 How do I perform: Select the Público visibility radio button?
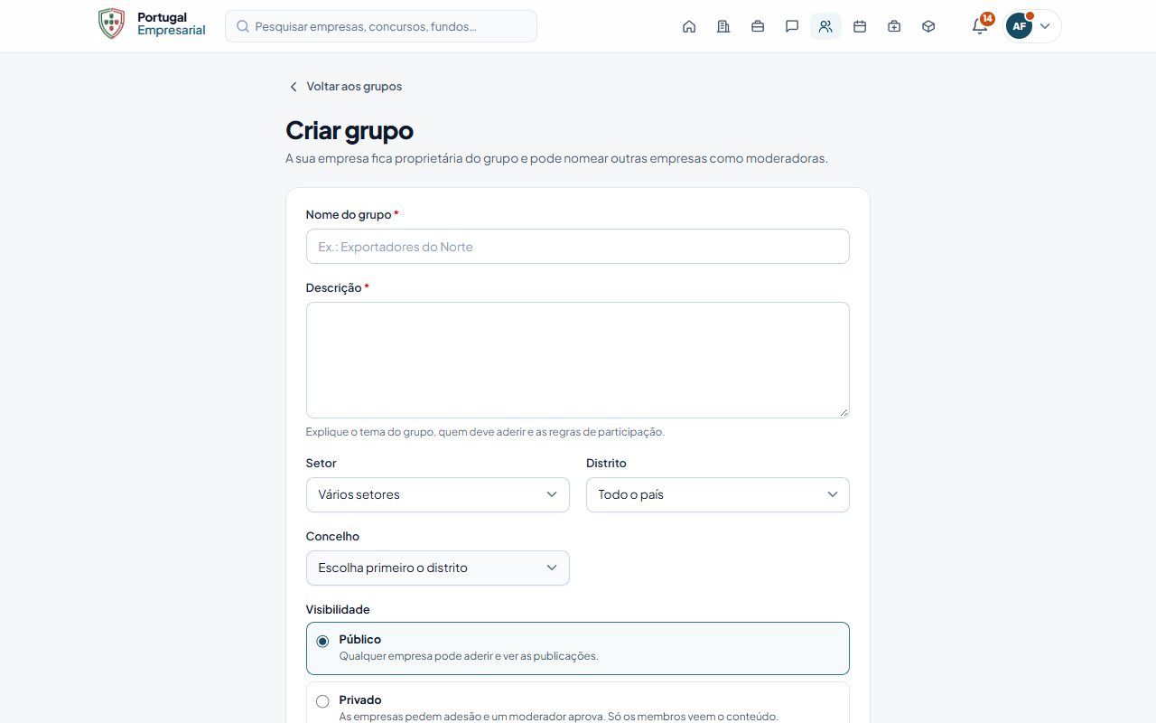tap(322, 642)
